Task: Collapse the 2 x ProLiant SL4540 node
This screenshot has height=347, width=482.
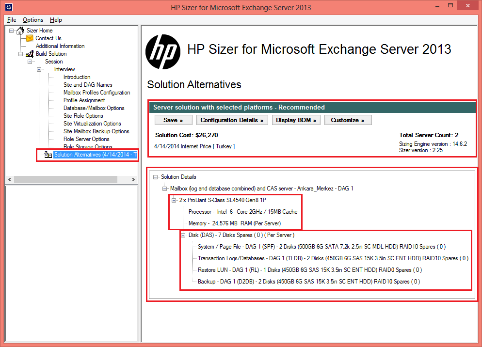Action: coord(174,200)
